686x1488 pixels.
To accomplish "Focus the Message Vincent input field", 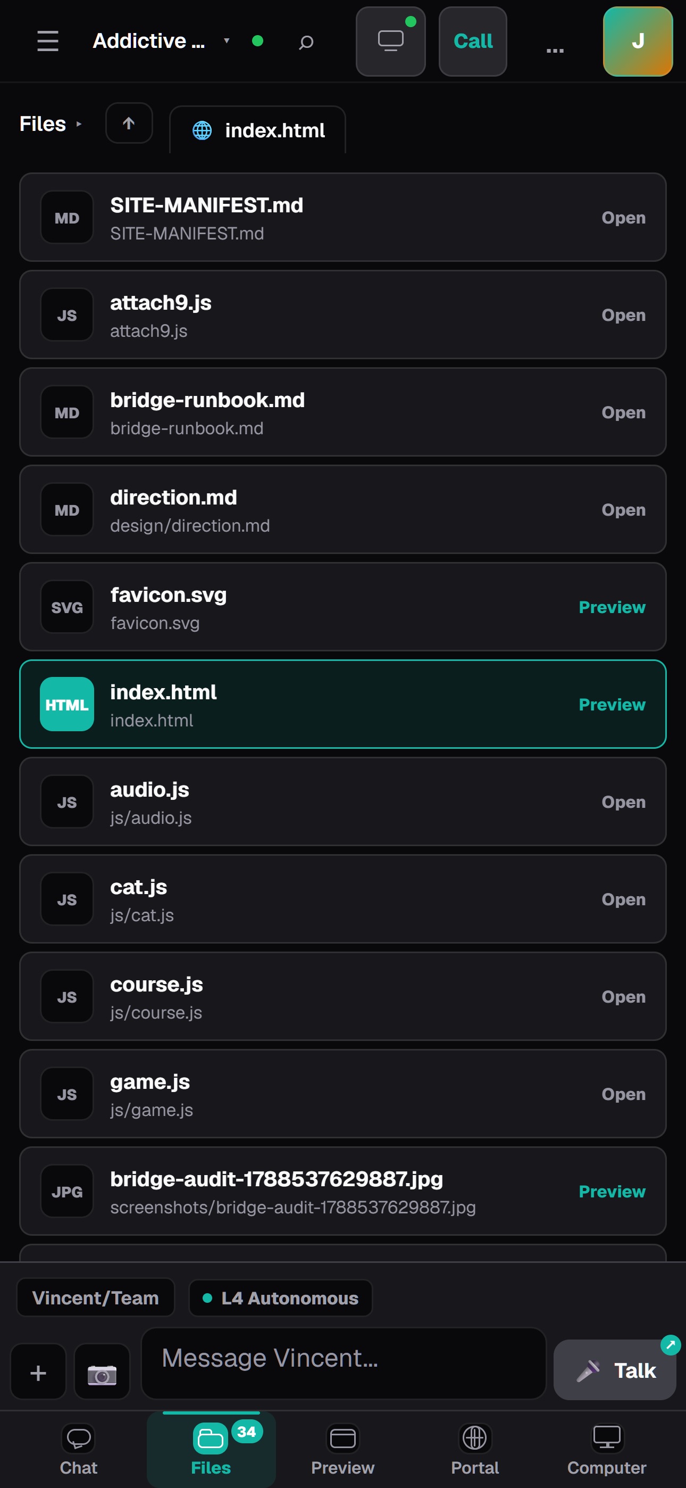I will pos(344,1363).
